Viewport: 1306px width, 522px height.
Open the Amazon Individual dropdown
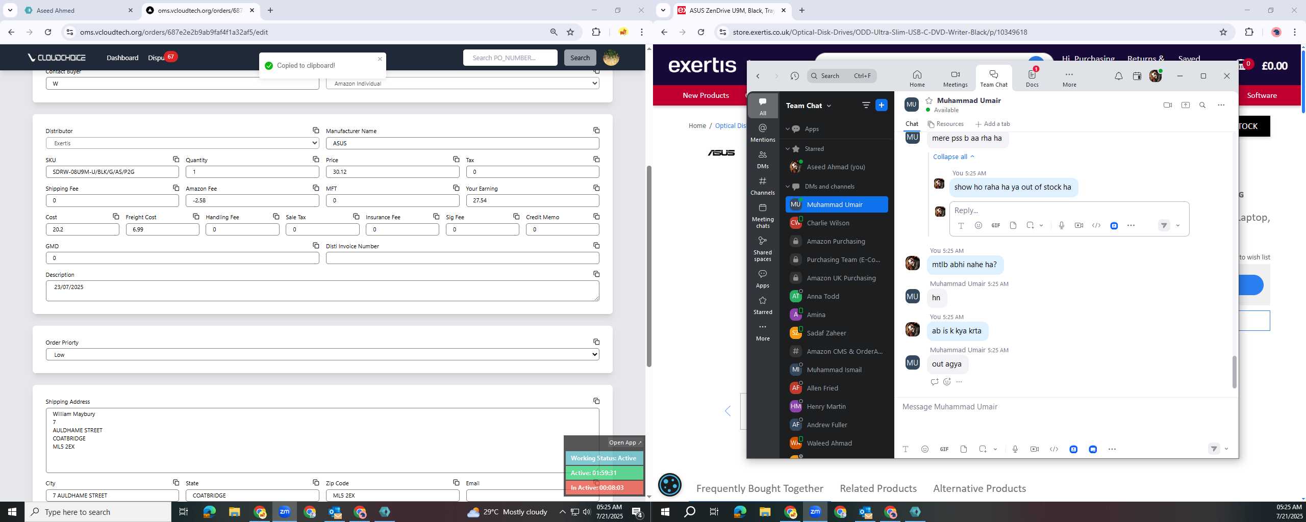coord(463,84)
